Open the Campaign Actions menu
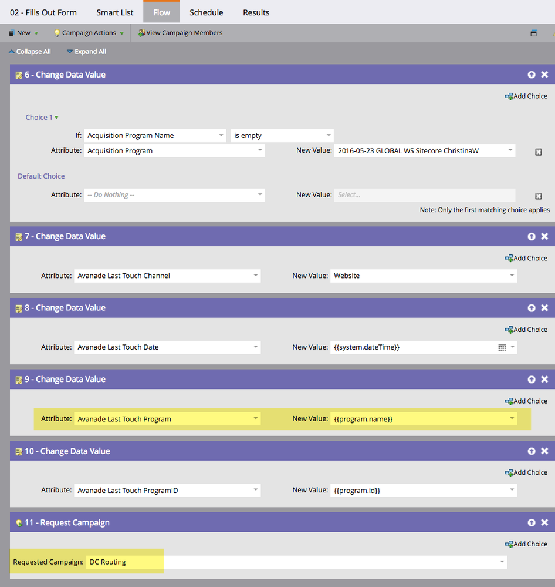555x587 pixels. click(x=89, y=33)
